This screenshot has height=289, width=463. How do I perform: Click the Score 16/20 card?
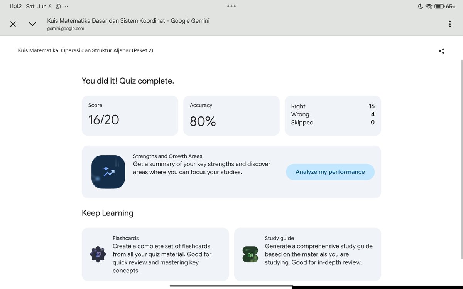(x=130, y=116)
